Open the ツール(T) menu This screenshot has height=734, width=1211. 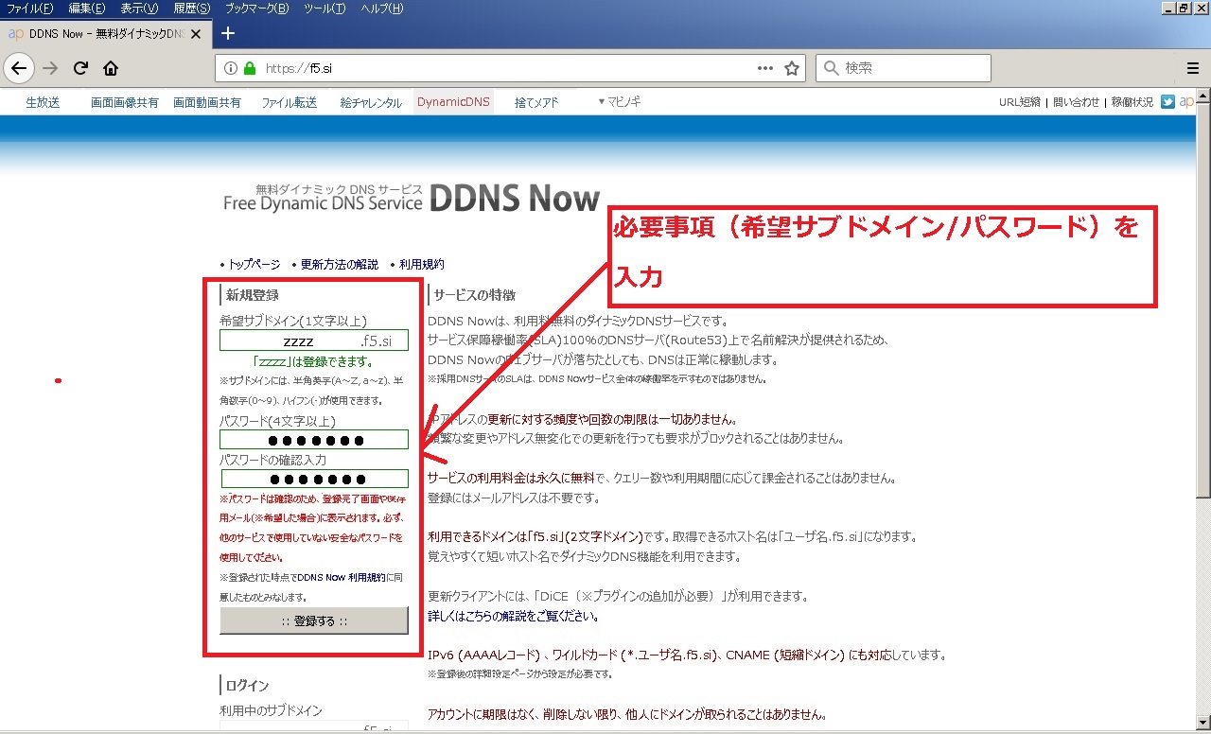325,9
